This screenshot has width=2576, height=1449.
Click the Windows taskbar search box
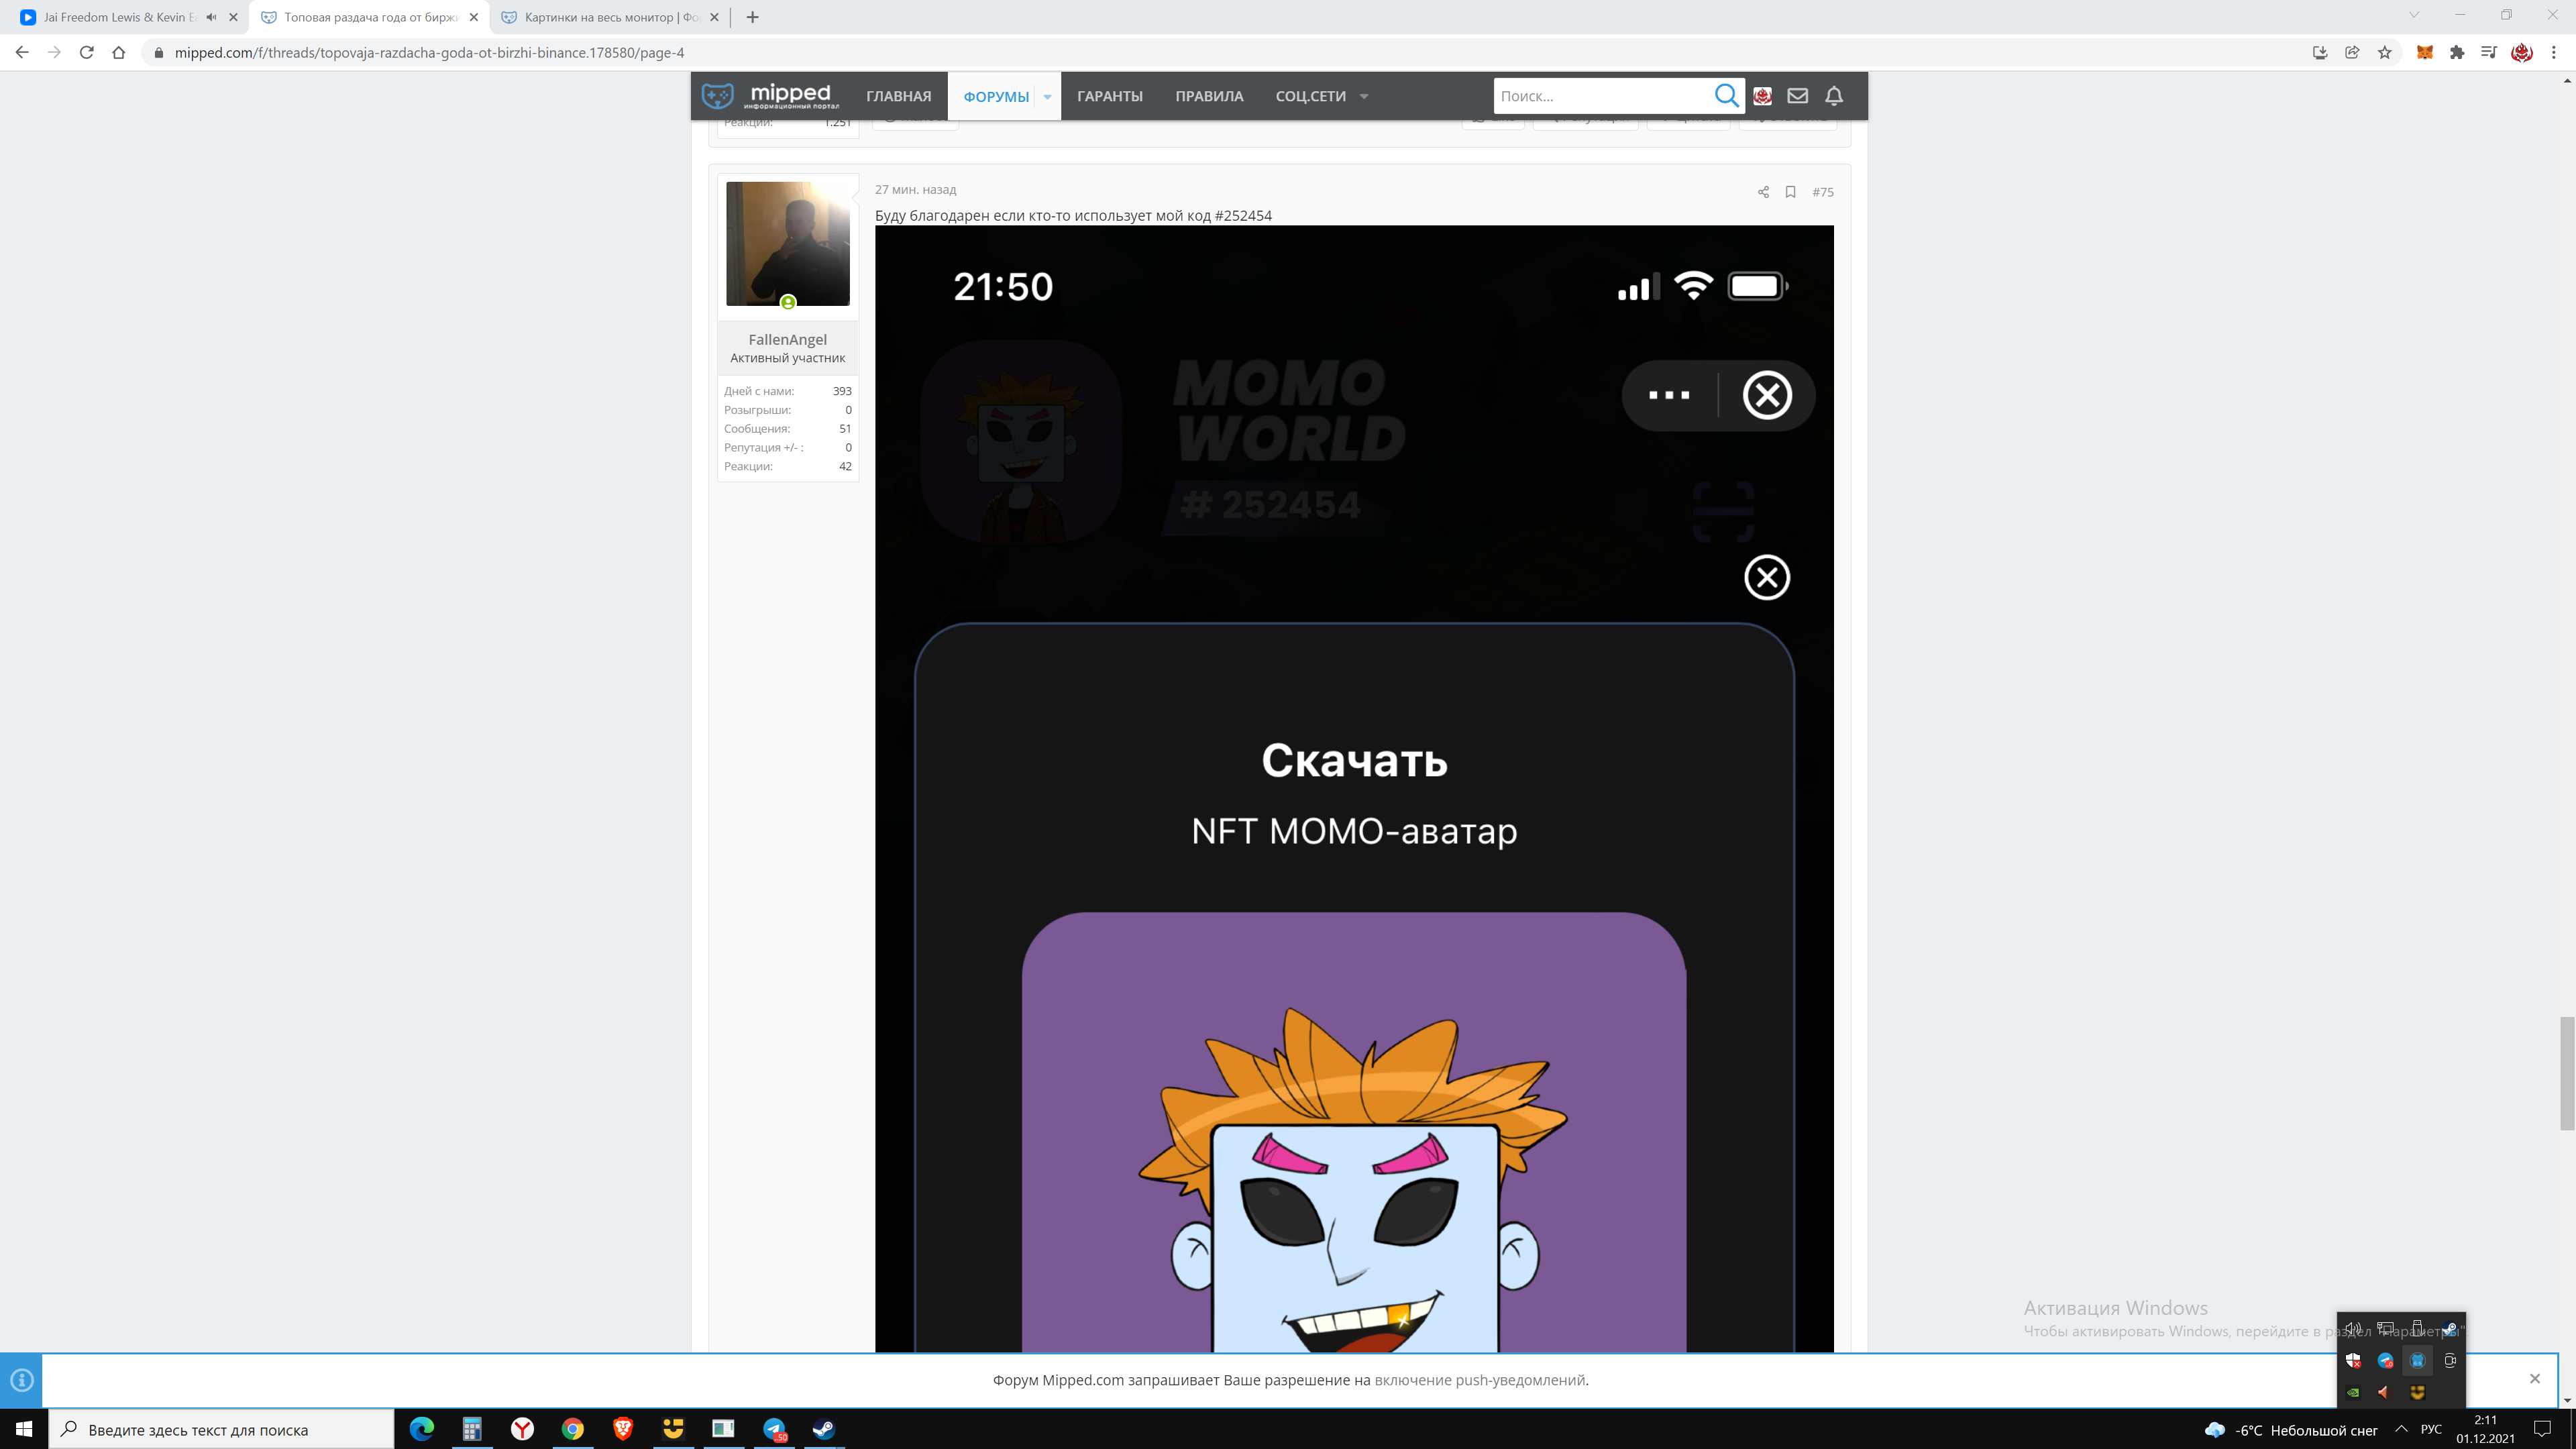tap(222, 1429)
